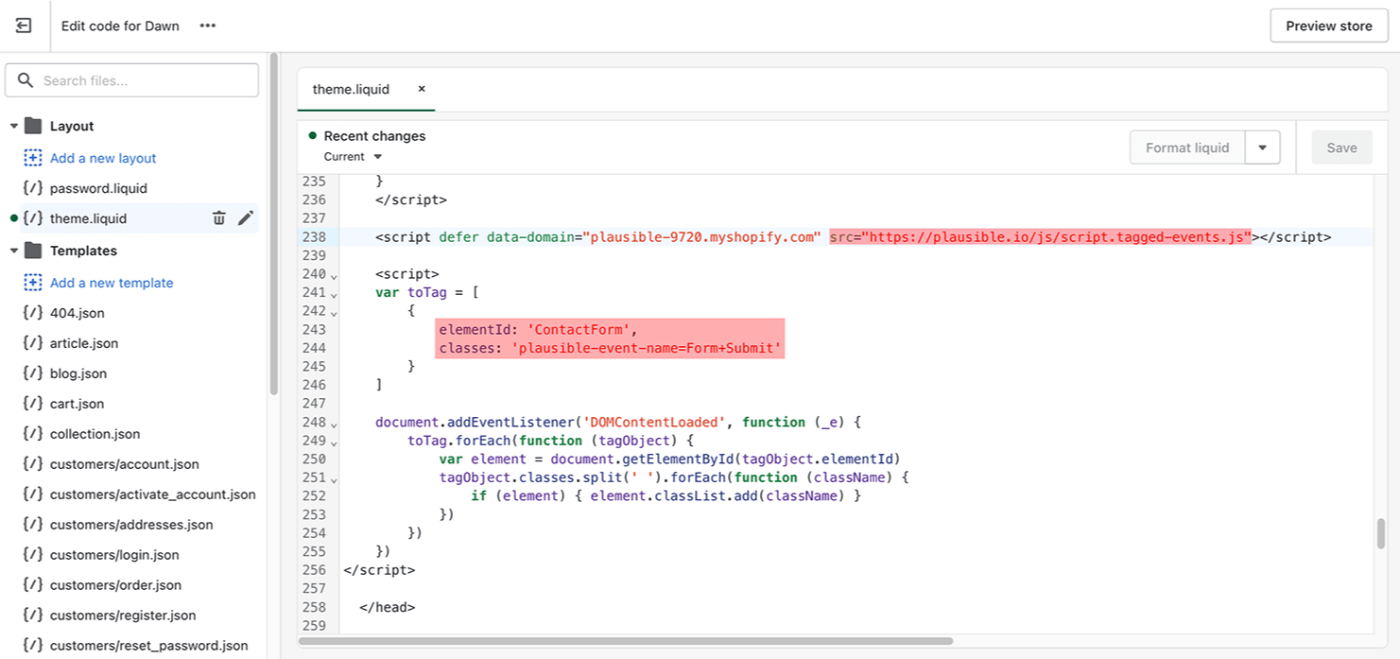Click the file sidebar scrollbar
The width and height of the screenshot is (1400, 659).
pyautogui.click(x=274, y=223)
